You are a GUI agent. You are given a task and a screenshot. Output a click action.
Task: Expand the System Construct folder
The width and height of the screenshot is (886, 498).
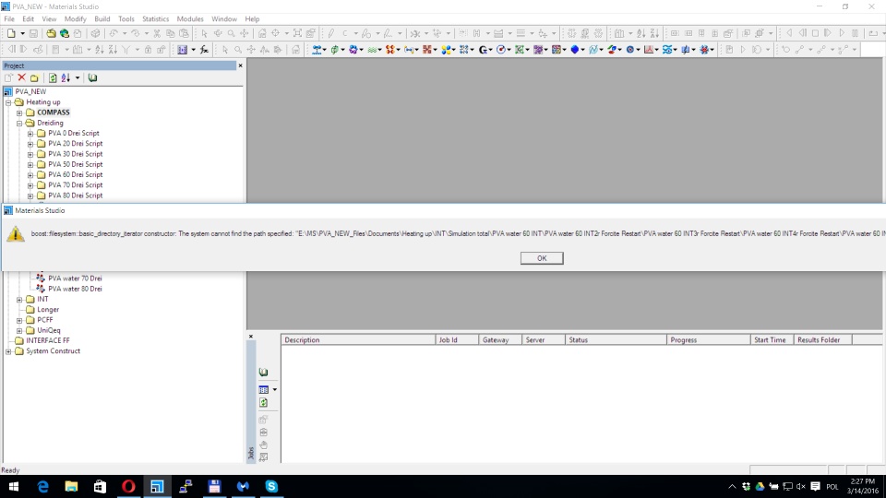tap(8, 351)
